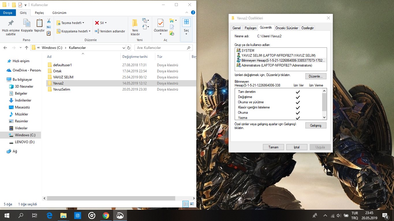Select LENOVO (D:) drive
The width and height of the screenshot is (394, 221).
pos(25,142)
